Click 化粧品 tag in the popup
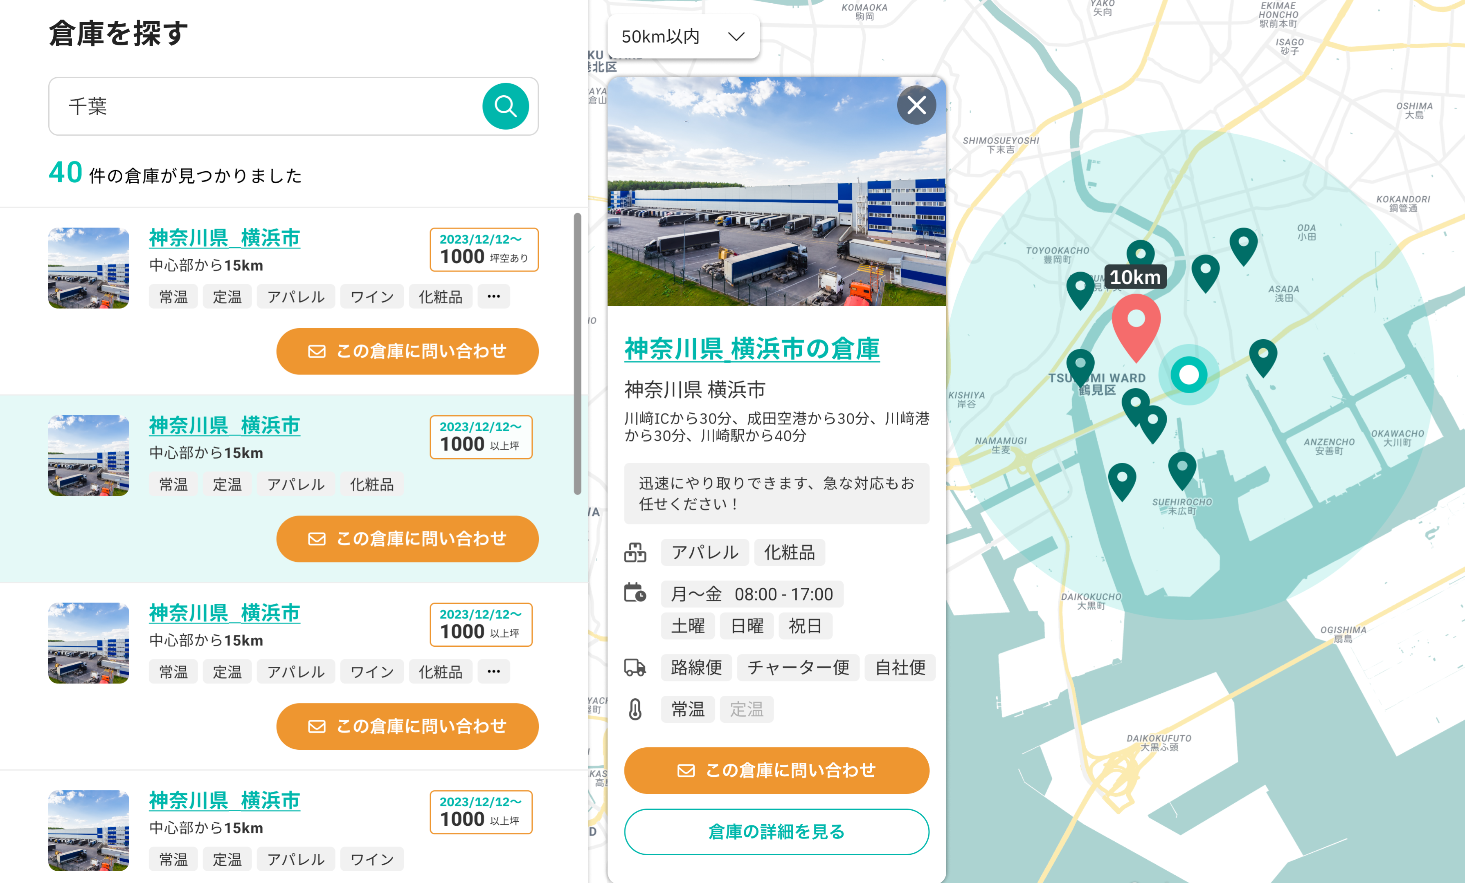 (x=789, y=552)
